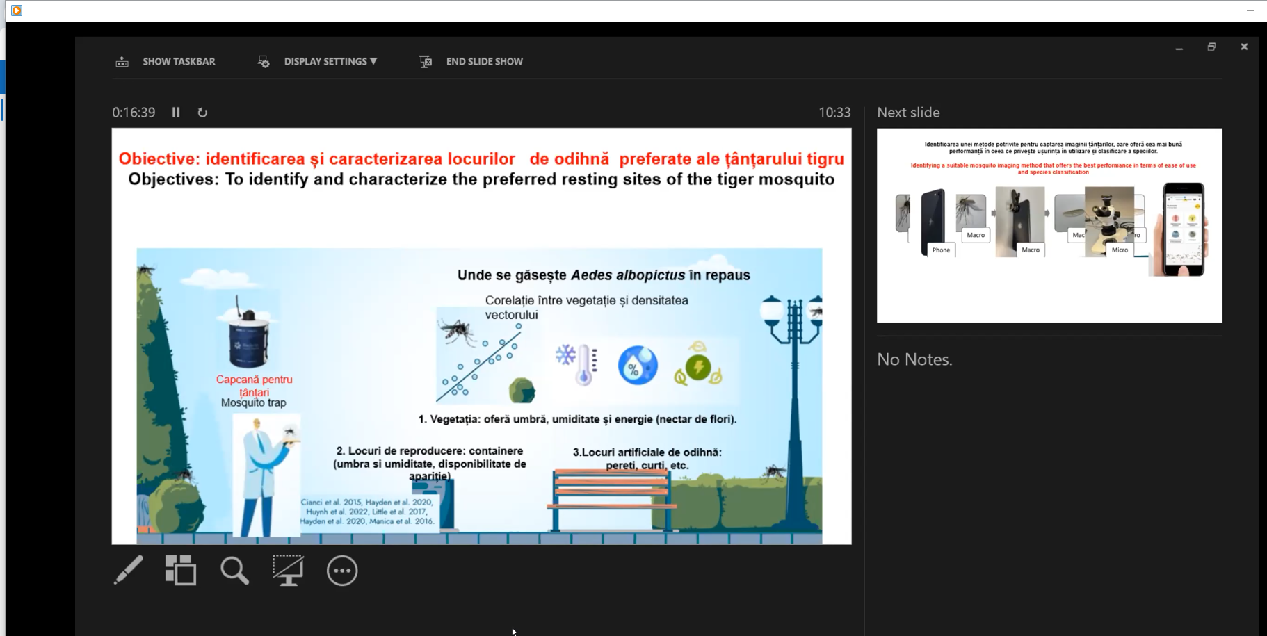The width and height of the screenshot is (1267, 636).
Task: Click the SHOW TASKBAR text label
Action: 179,62
